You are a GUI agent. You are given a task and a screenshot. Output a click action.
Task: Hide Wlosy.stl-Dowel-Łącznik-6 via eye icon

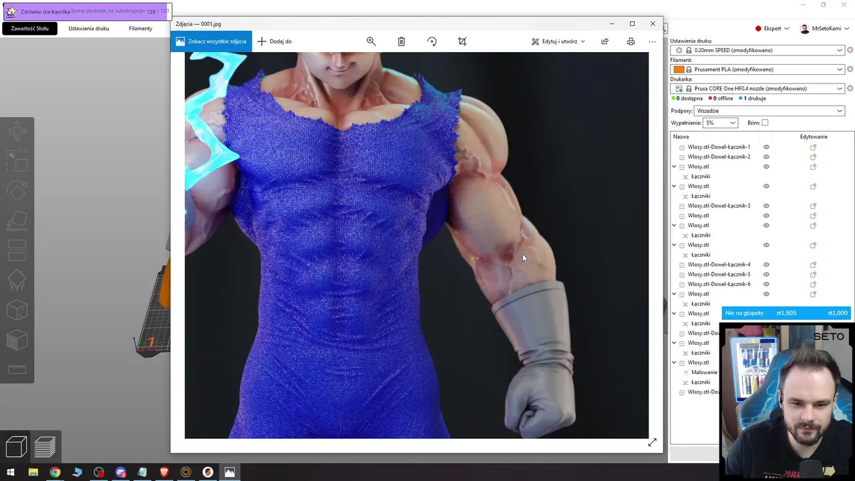pyautogui.click(x=766, y=284)
